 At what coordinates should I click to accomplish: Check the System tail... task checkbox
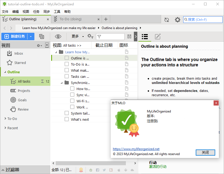point(67,113)
